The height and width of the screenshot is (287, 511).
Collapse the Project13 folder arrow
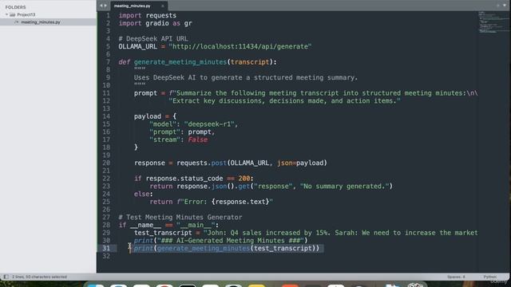6,14
